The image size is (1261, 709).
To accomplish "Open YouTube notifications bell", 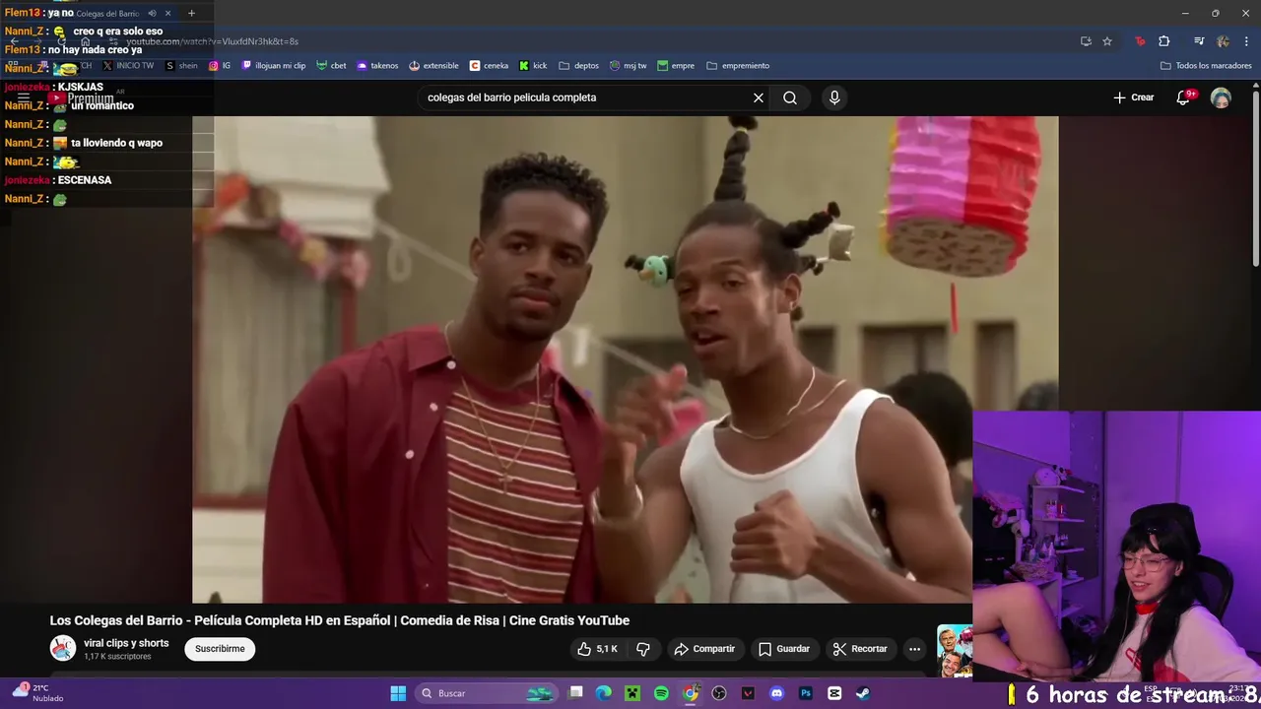I will (1183, 97).
